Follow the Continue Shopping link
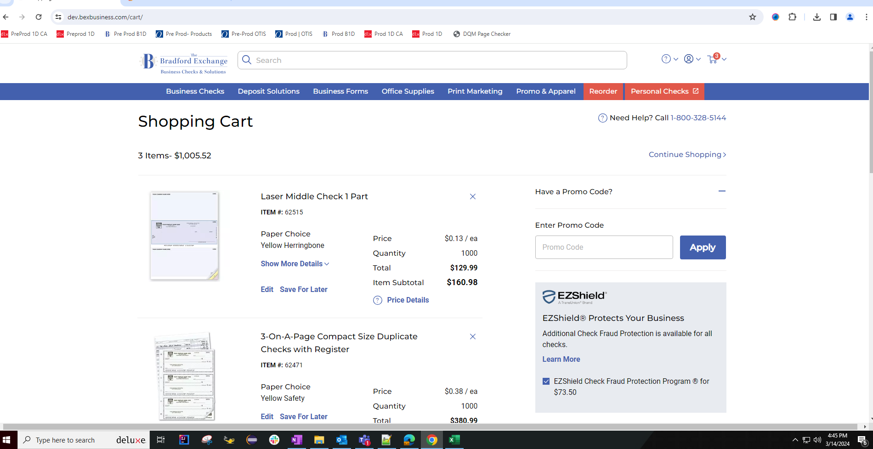Viewport: 873px width, 449px height. tap(687, 155)
